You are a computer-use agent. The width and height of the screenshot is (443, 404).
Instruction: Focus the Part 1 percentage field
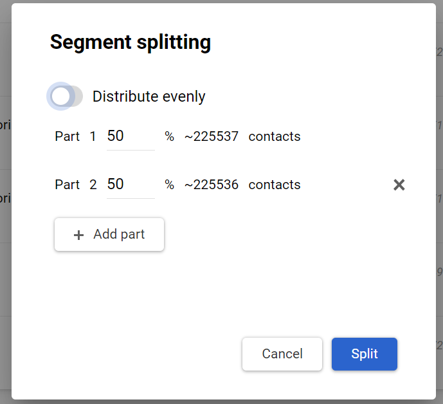pyautogui.click(x=130, y=136)
